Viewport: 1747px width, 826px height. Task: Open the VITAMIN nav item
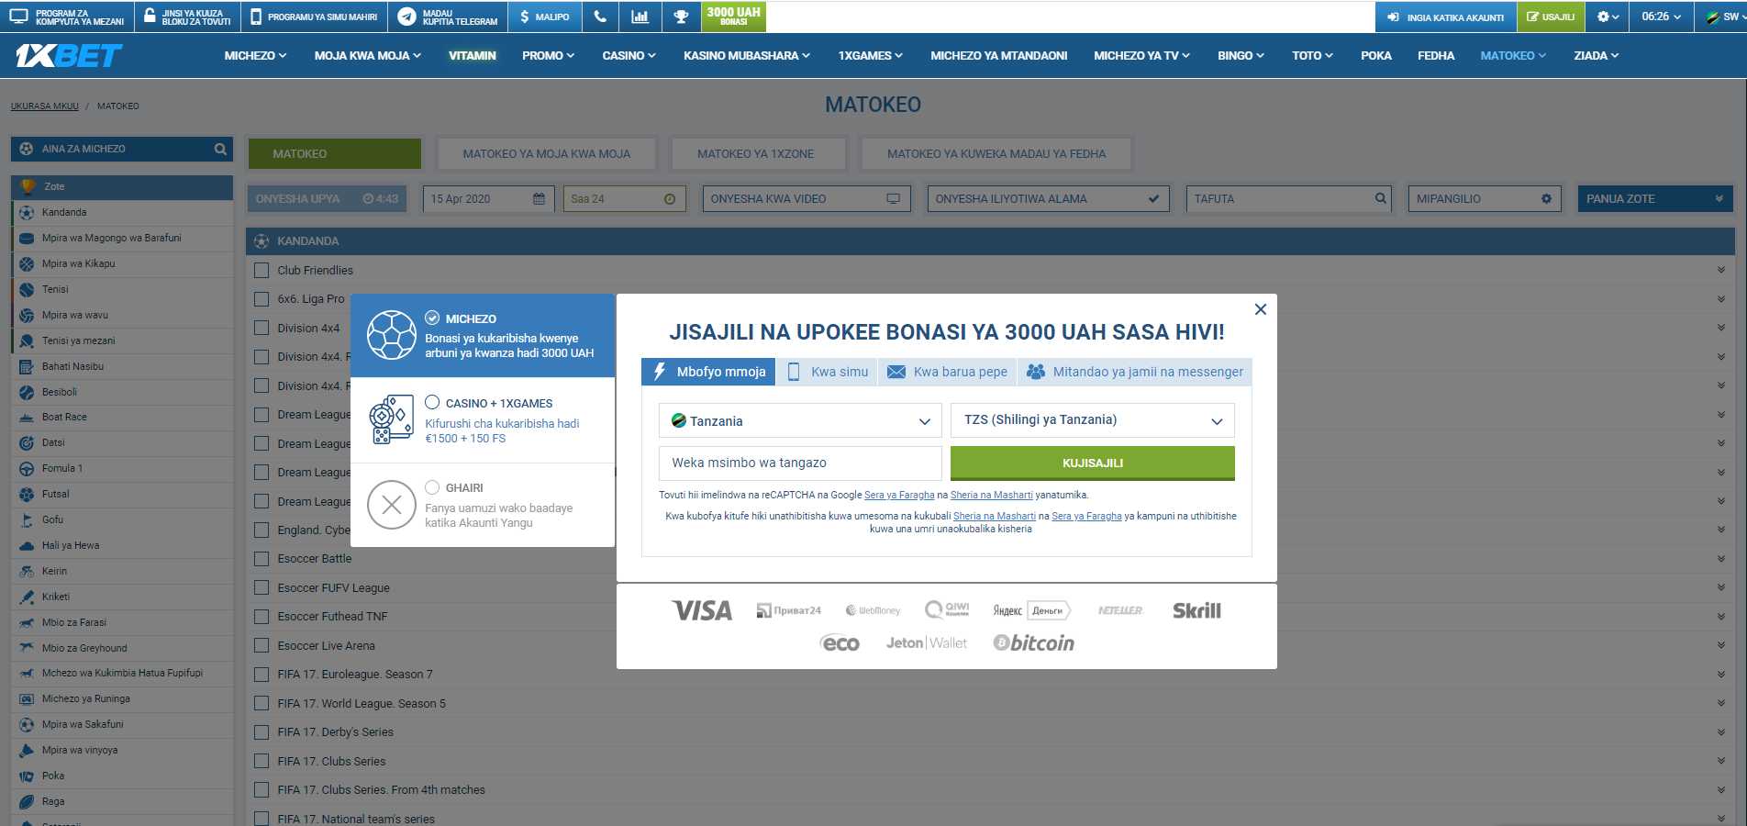(473, 56)
